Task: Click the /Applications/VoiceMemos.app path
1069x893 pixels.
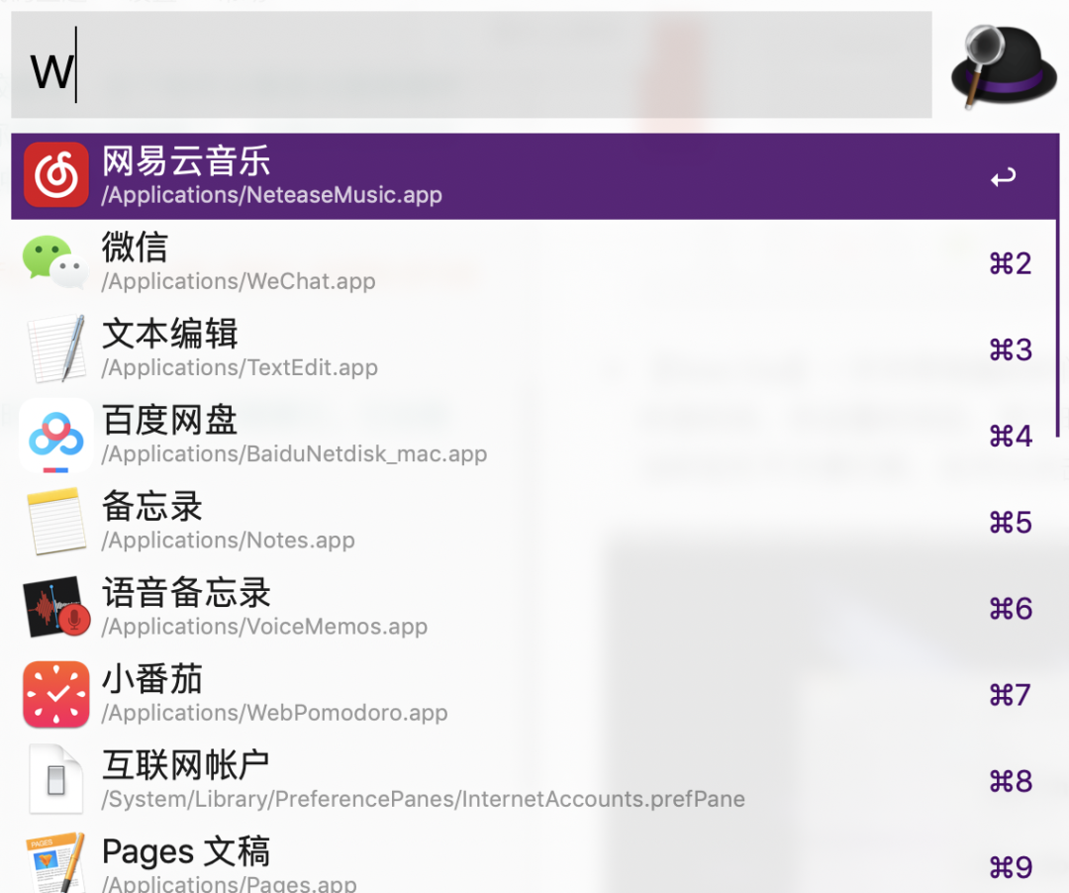Action: click(x=264, y=627)
